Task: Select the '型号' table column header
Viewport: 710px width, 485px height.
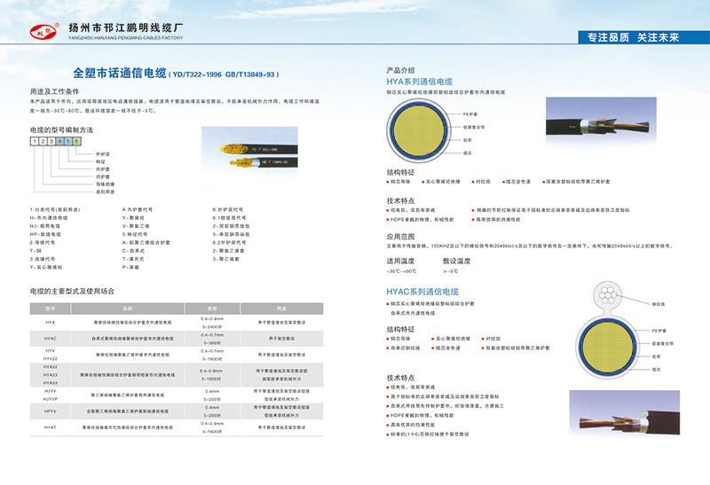Action: point(50,308)
